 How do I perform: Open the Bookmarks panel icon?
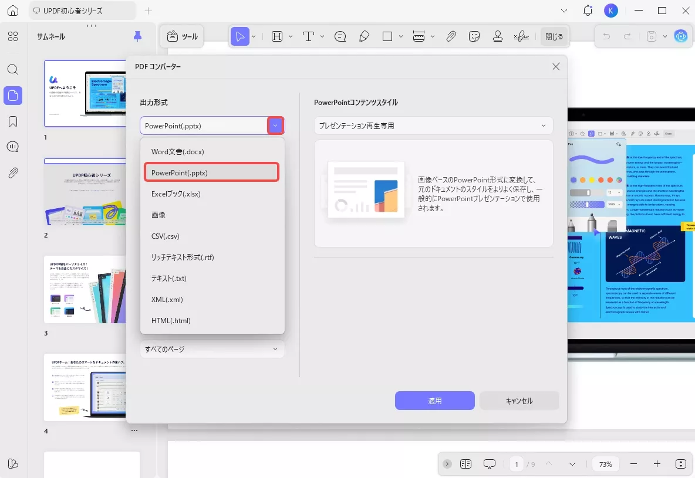click(12, 121)
